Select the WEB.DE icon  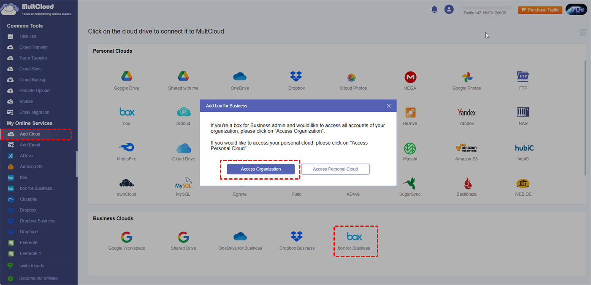[523, 183]
